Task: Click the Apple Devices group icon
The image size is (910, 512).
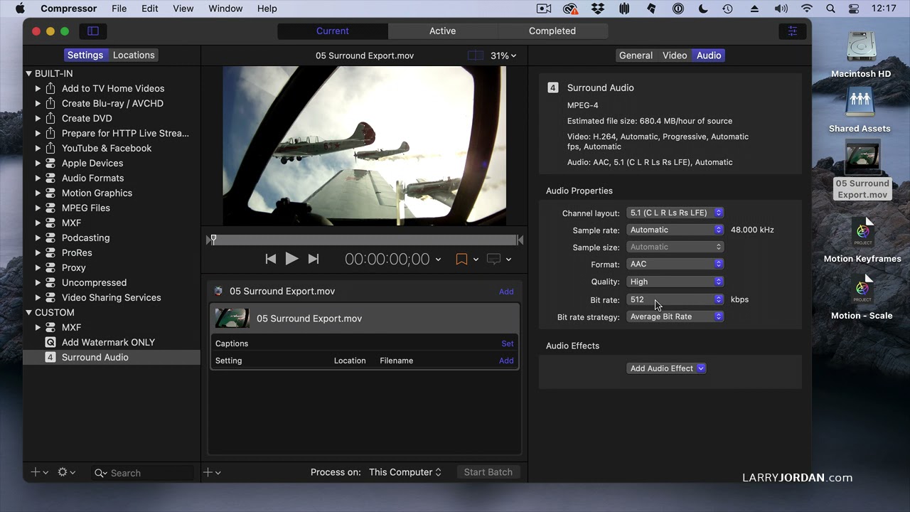Action: click(x=50, y=163)
